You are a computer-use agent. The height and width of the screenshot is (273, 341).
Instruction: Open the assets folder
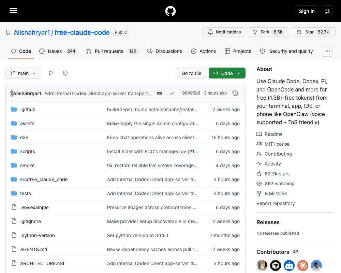(x=27, y=124)
